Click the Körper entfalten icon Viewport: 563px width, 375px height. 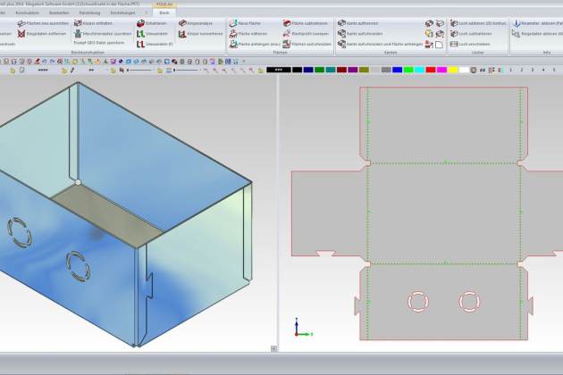(x=76, y=23)
